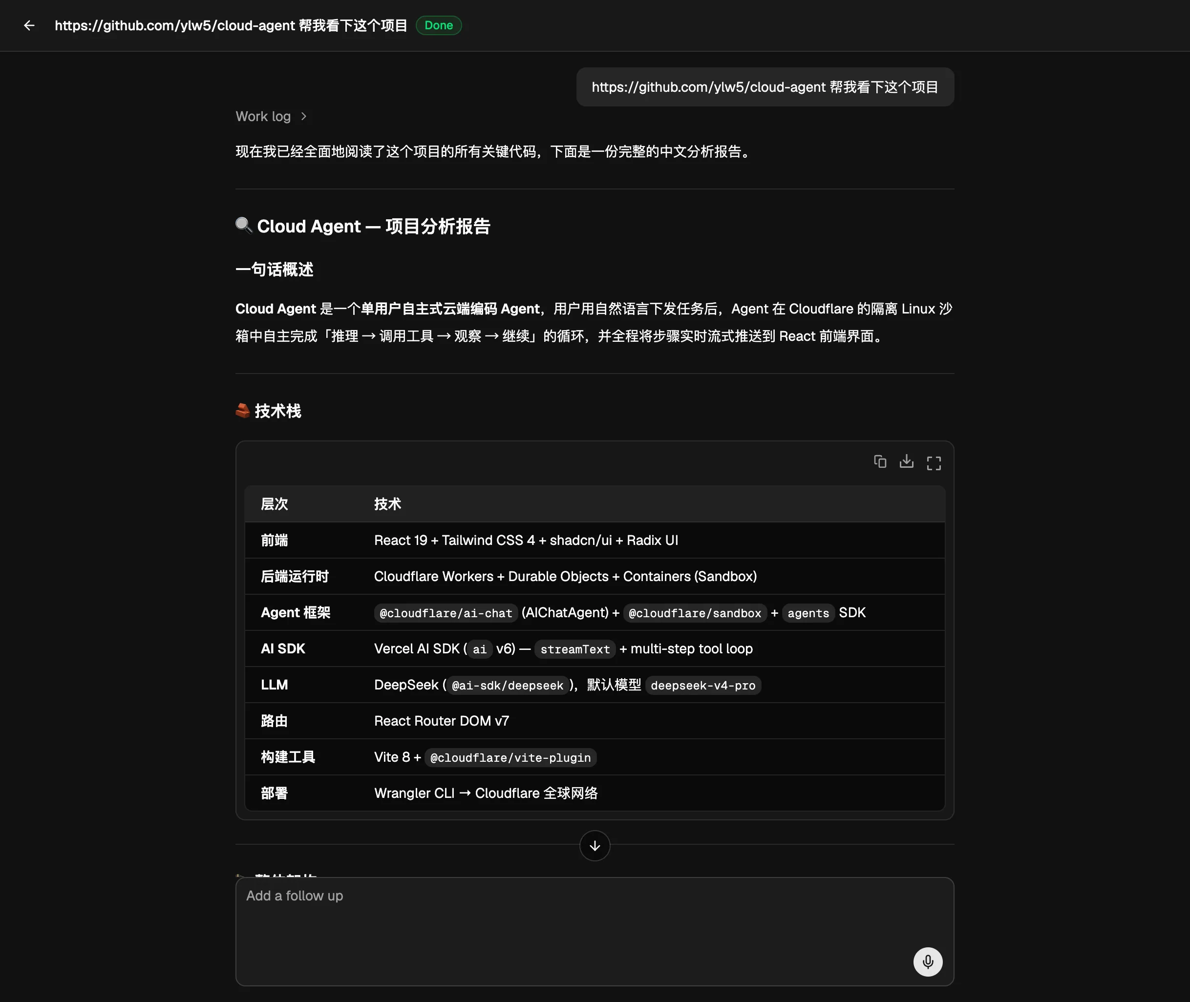Expand the Work log section

click(x=271, y=116)
